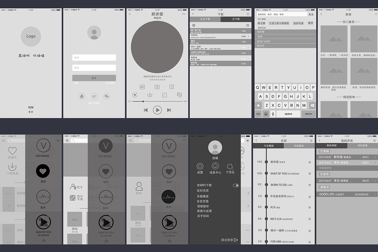Open the track list icon right of lyrics
The height and width of the screenshot is (252, 378).
[172, 87]
